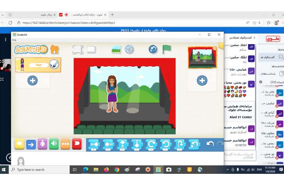Click the move right motion block
Viewport: 284px width, 181px height.
click(94, 144)
